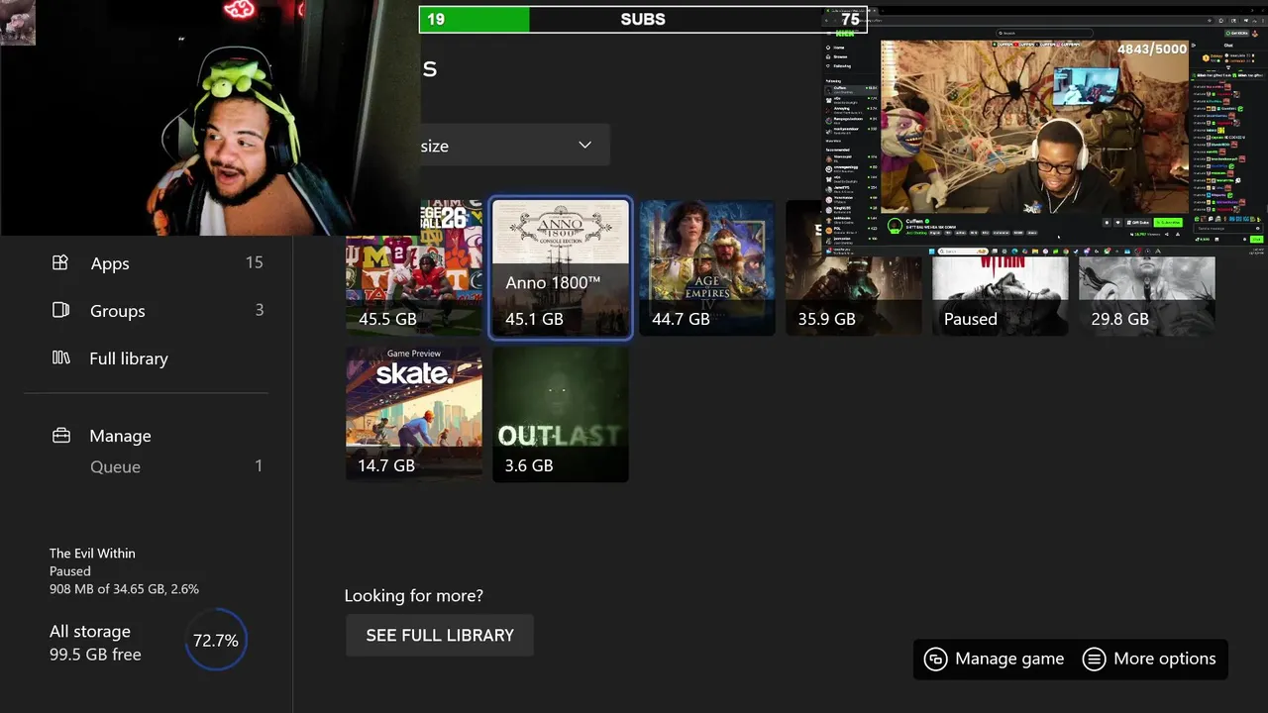
Task: Click the green Subscribe button in Kick
Action: pos(1168,222)
